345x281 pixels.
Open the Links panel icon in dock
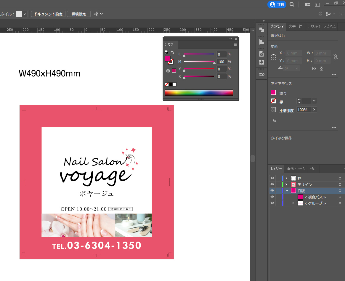pyautogui.click(x=261, y=75)
